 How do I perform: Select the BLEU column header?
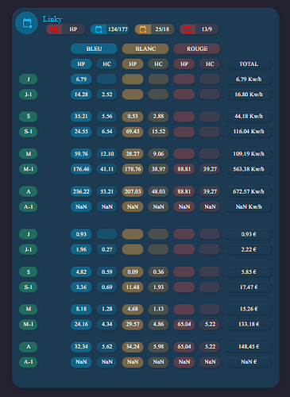coord(94,48)
